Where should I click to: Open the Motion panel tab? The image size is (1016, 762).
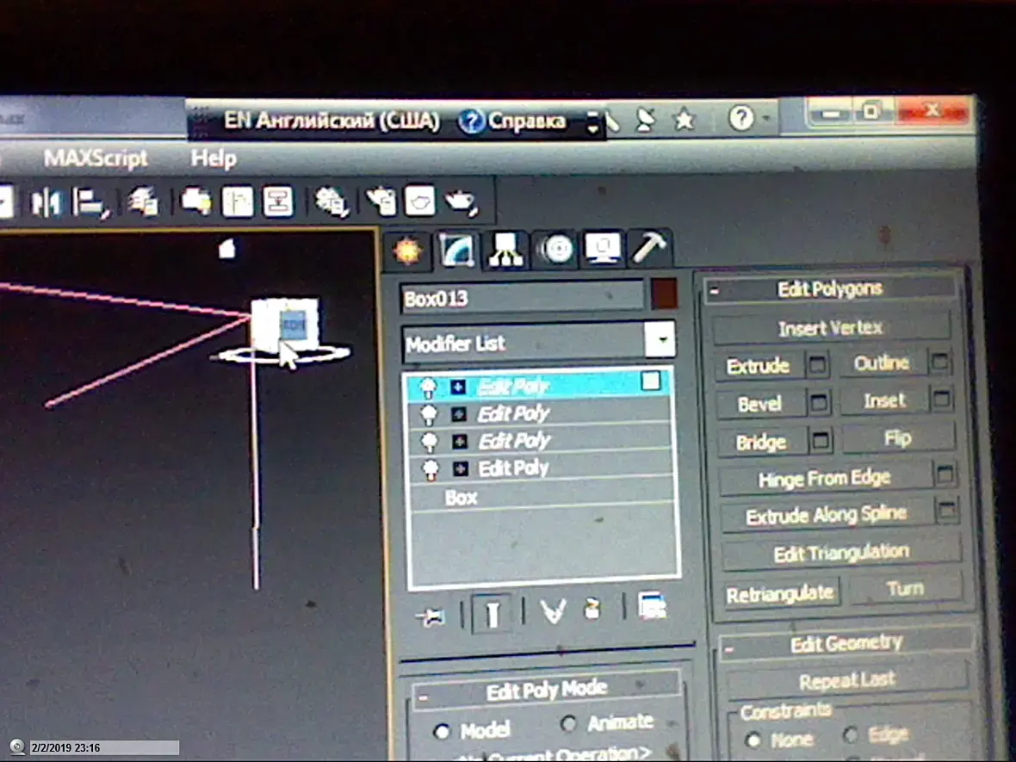[x=556, y=250]
